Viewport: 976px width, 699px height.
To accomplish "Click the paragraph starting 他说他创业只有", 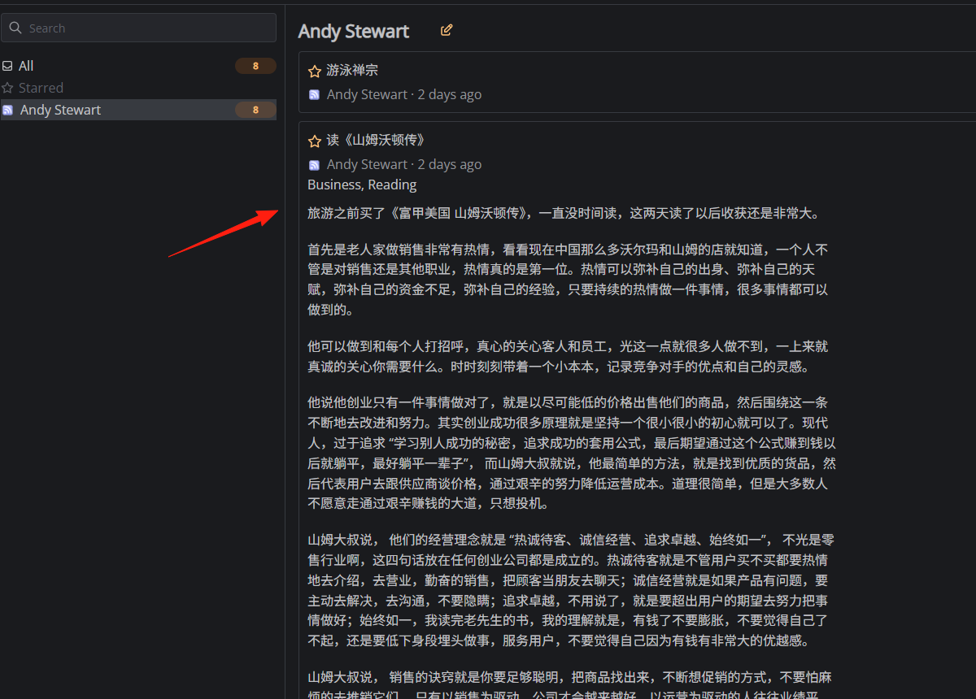I will (x=572, y=453).
